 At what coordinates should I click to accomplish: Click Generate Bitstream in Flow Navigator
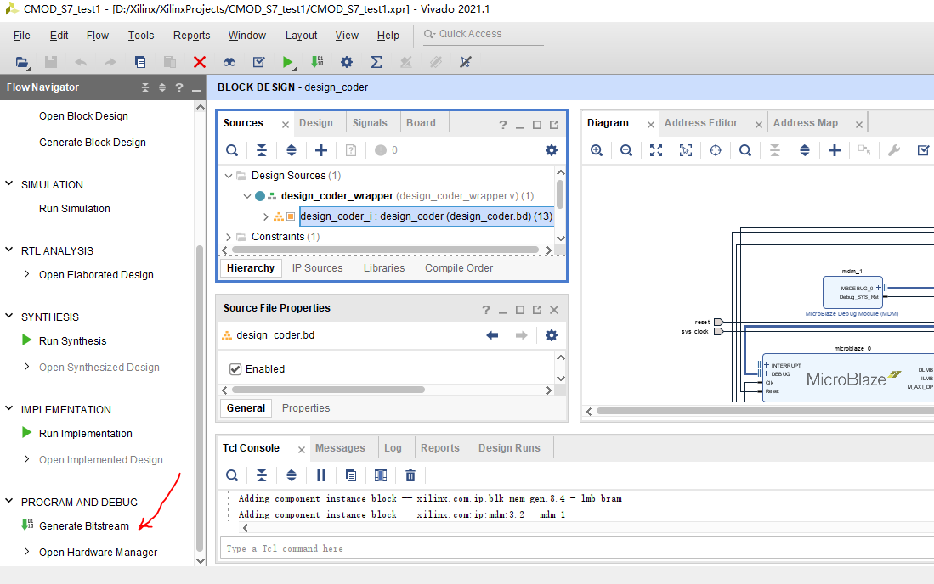coord(84,526)
